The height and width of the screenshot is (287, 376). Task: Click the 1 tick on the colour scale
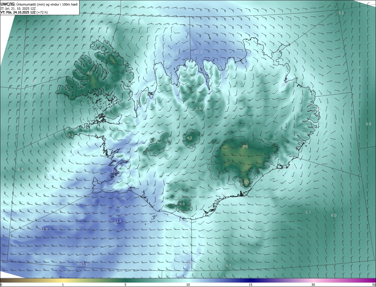click(63, 285)
